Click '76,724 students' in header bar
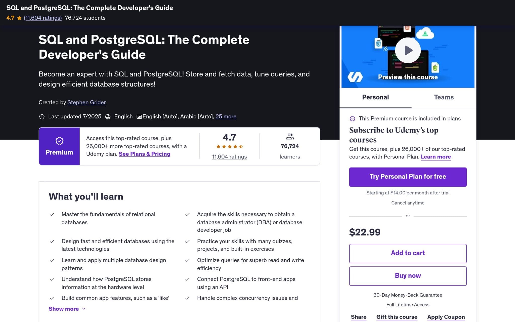 click(x=85, y=18)
